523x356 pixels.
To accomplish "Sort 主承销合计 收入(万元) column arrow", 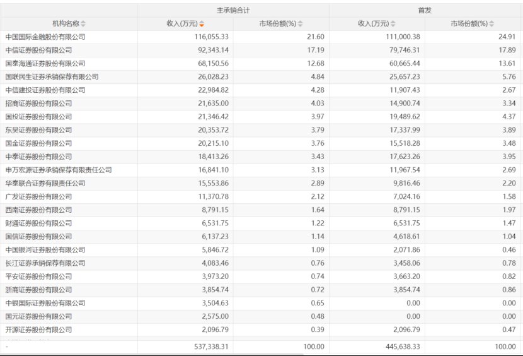I will coord(202,24).
